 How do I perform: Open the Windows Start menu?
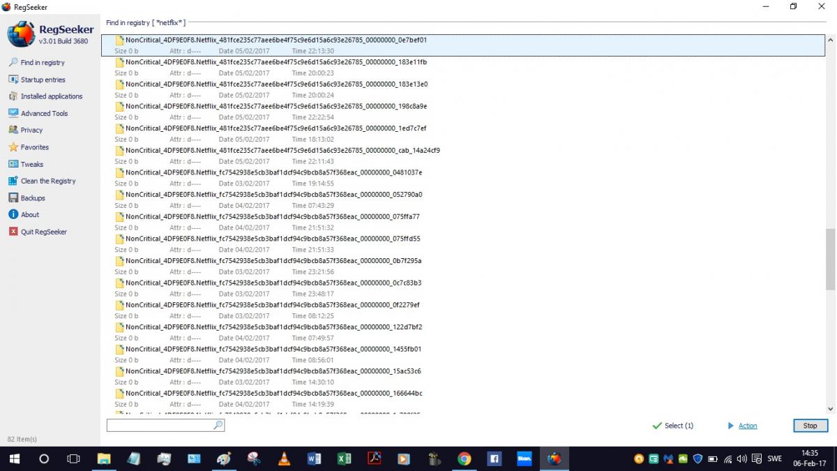[14, 459]
